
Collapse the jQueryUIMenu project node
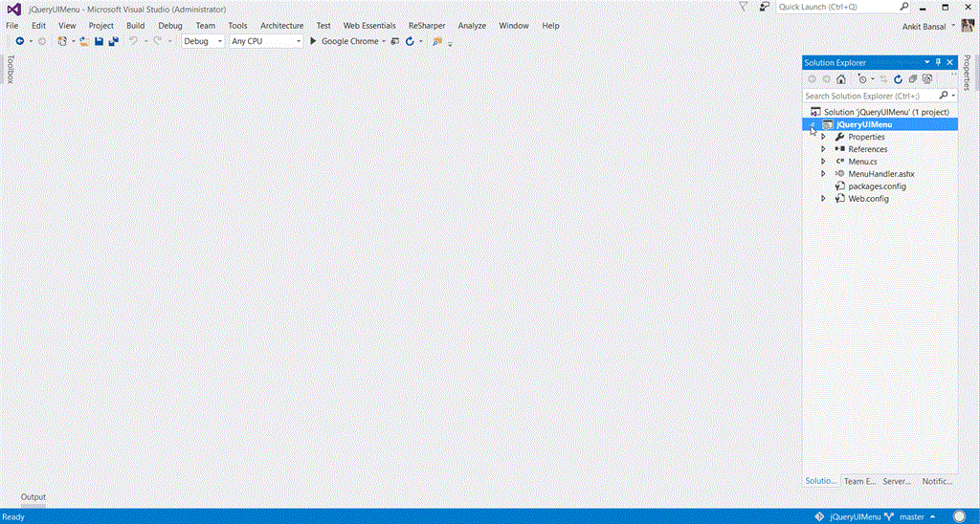[x=812, y=125]
